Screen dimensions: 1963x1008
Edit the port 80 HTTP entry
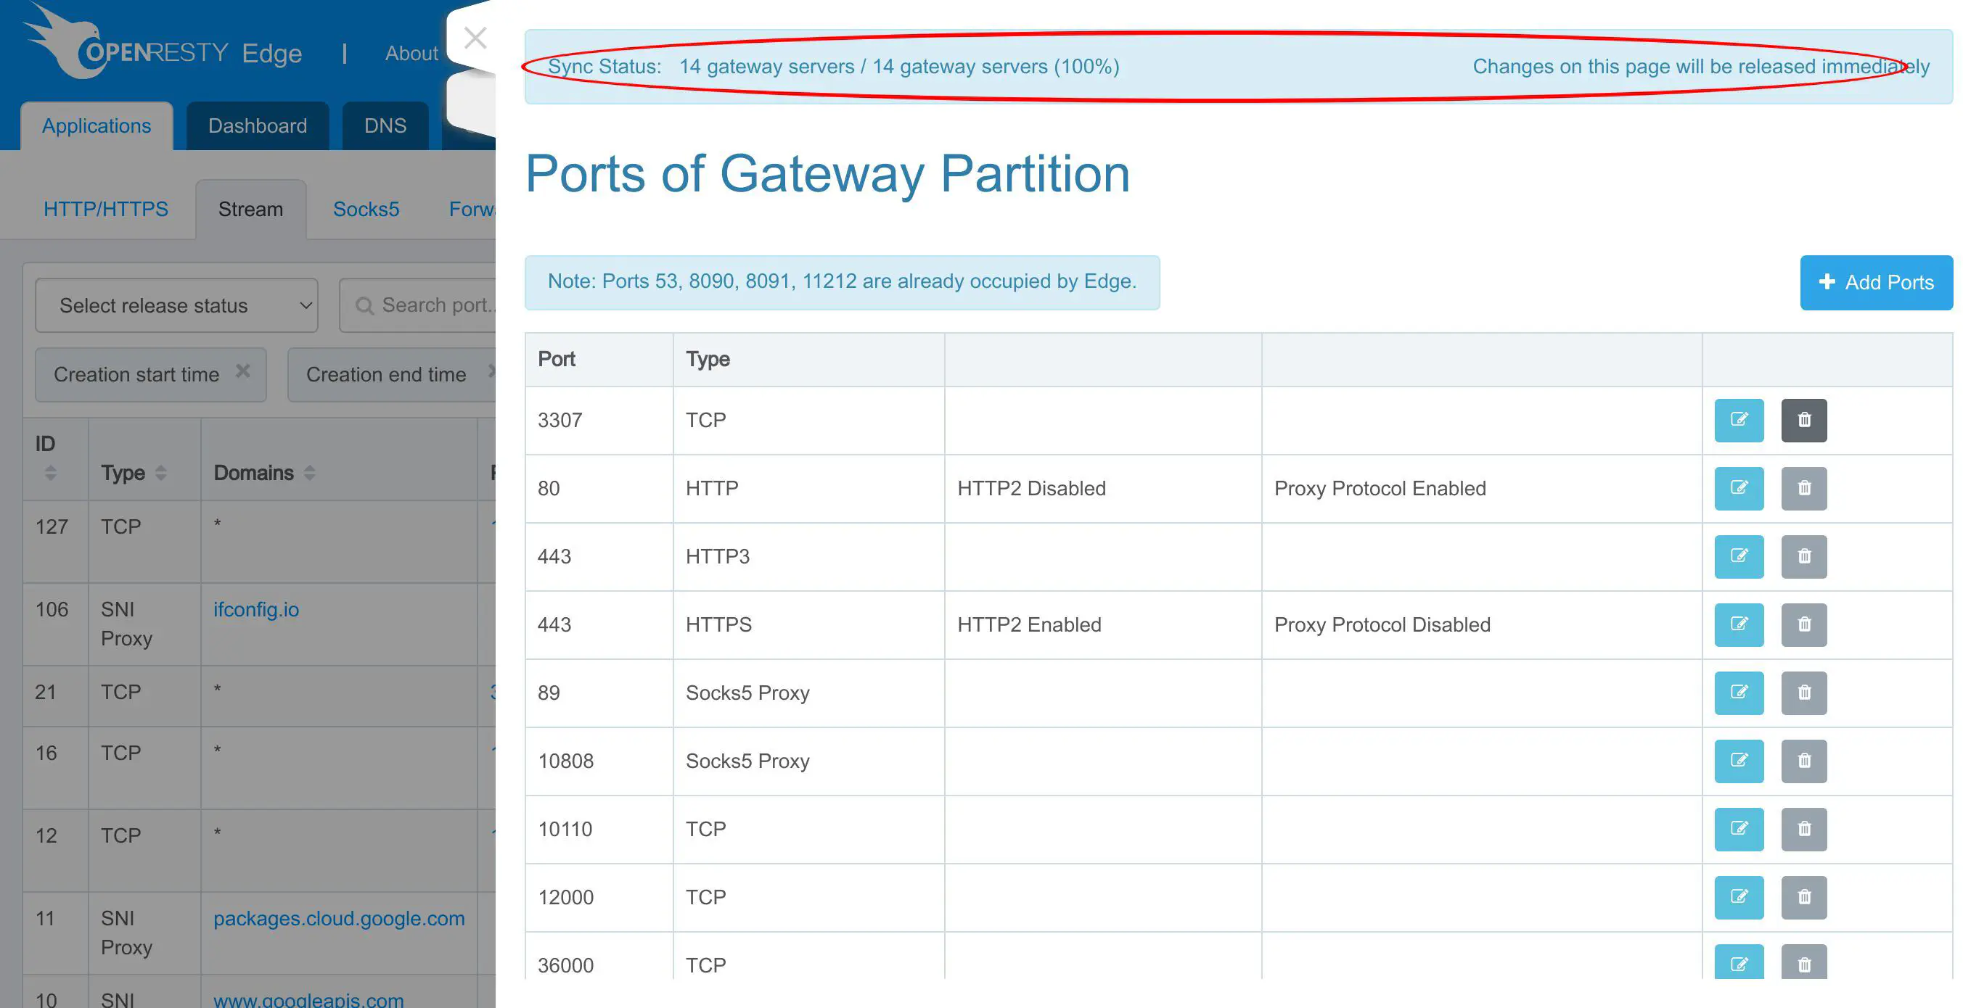point(1738,488)
